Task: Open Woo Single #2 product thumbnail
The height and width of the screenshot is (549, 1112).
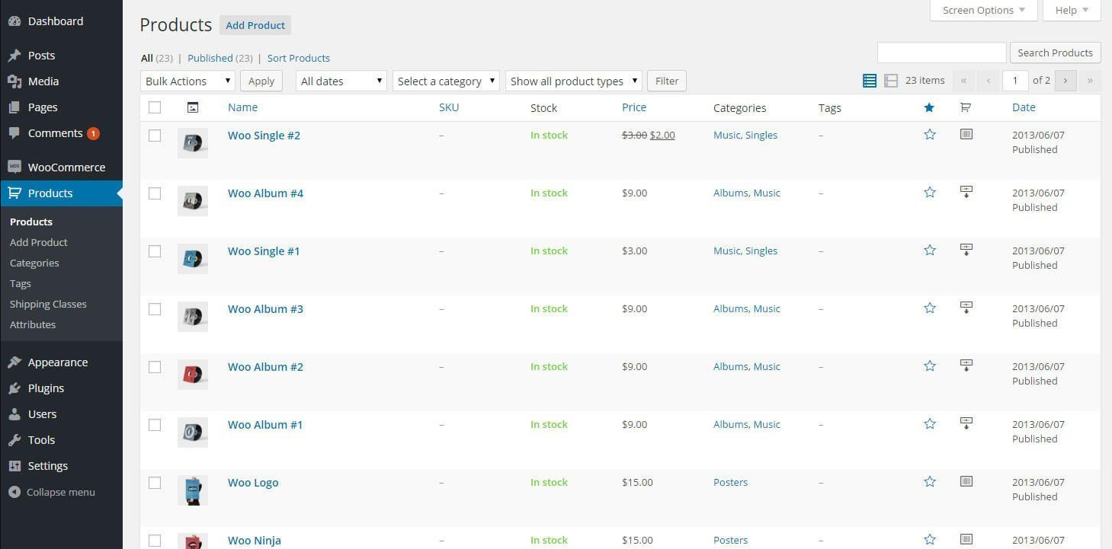Action: point(192,143)
